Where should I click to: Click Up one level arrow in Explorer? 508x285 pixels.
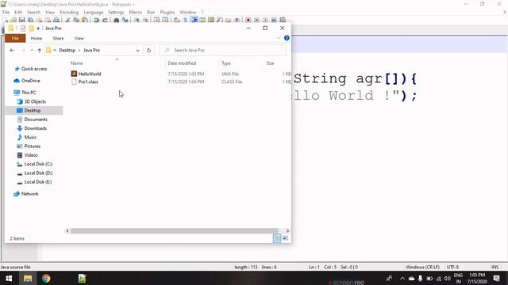[x=39, y=51]
